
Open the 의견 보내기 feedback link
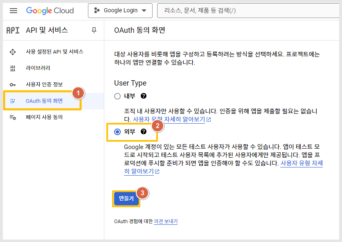coord(166,222)
